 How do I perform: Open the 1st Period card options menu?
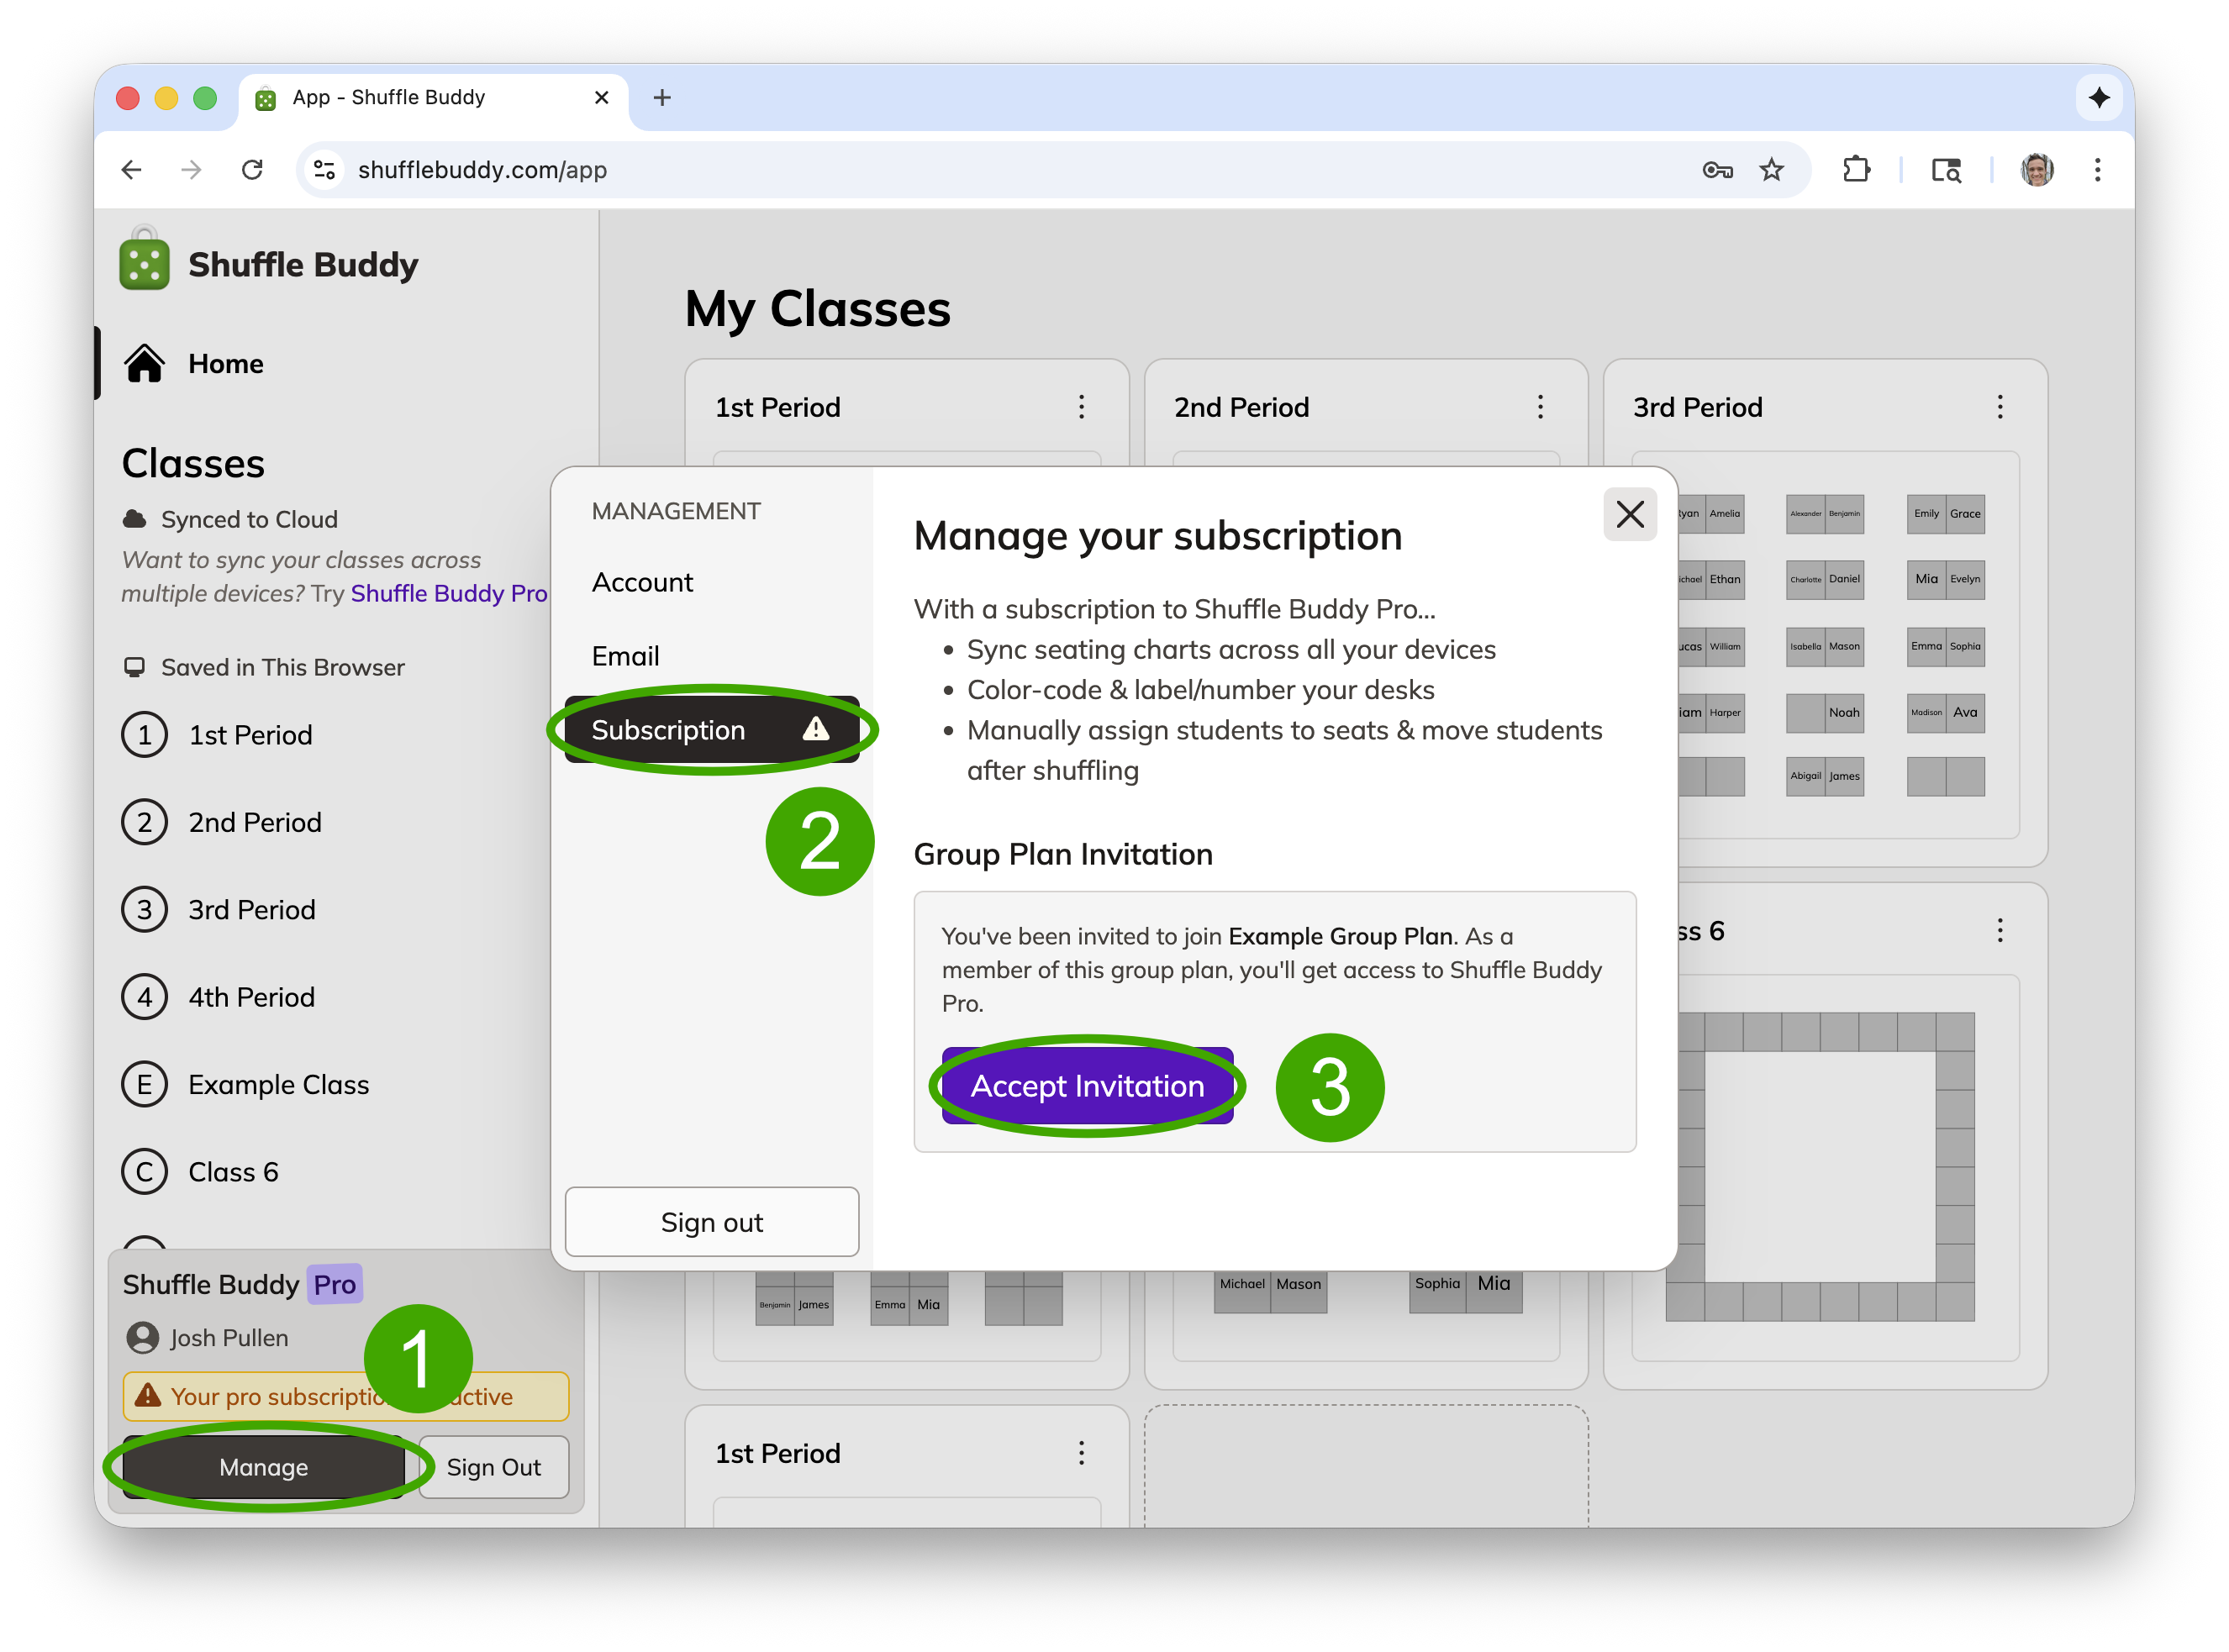click(1081, 407)
